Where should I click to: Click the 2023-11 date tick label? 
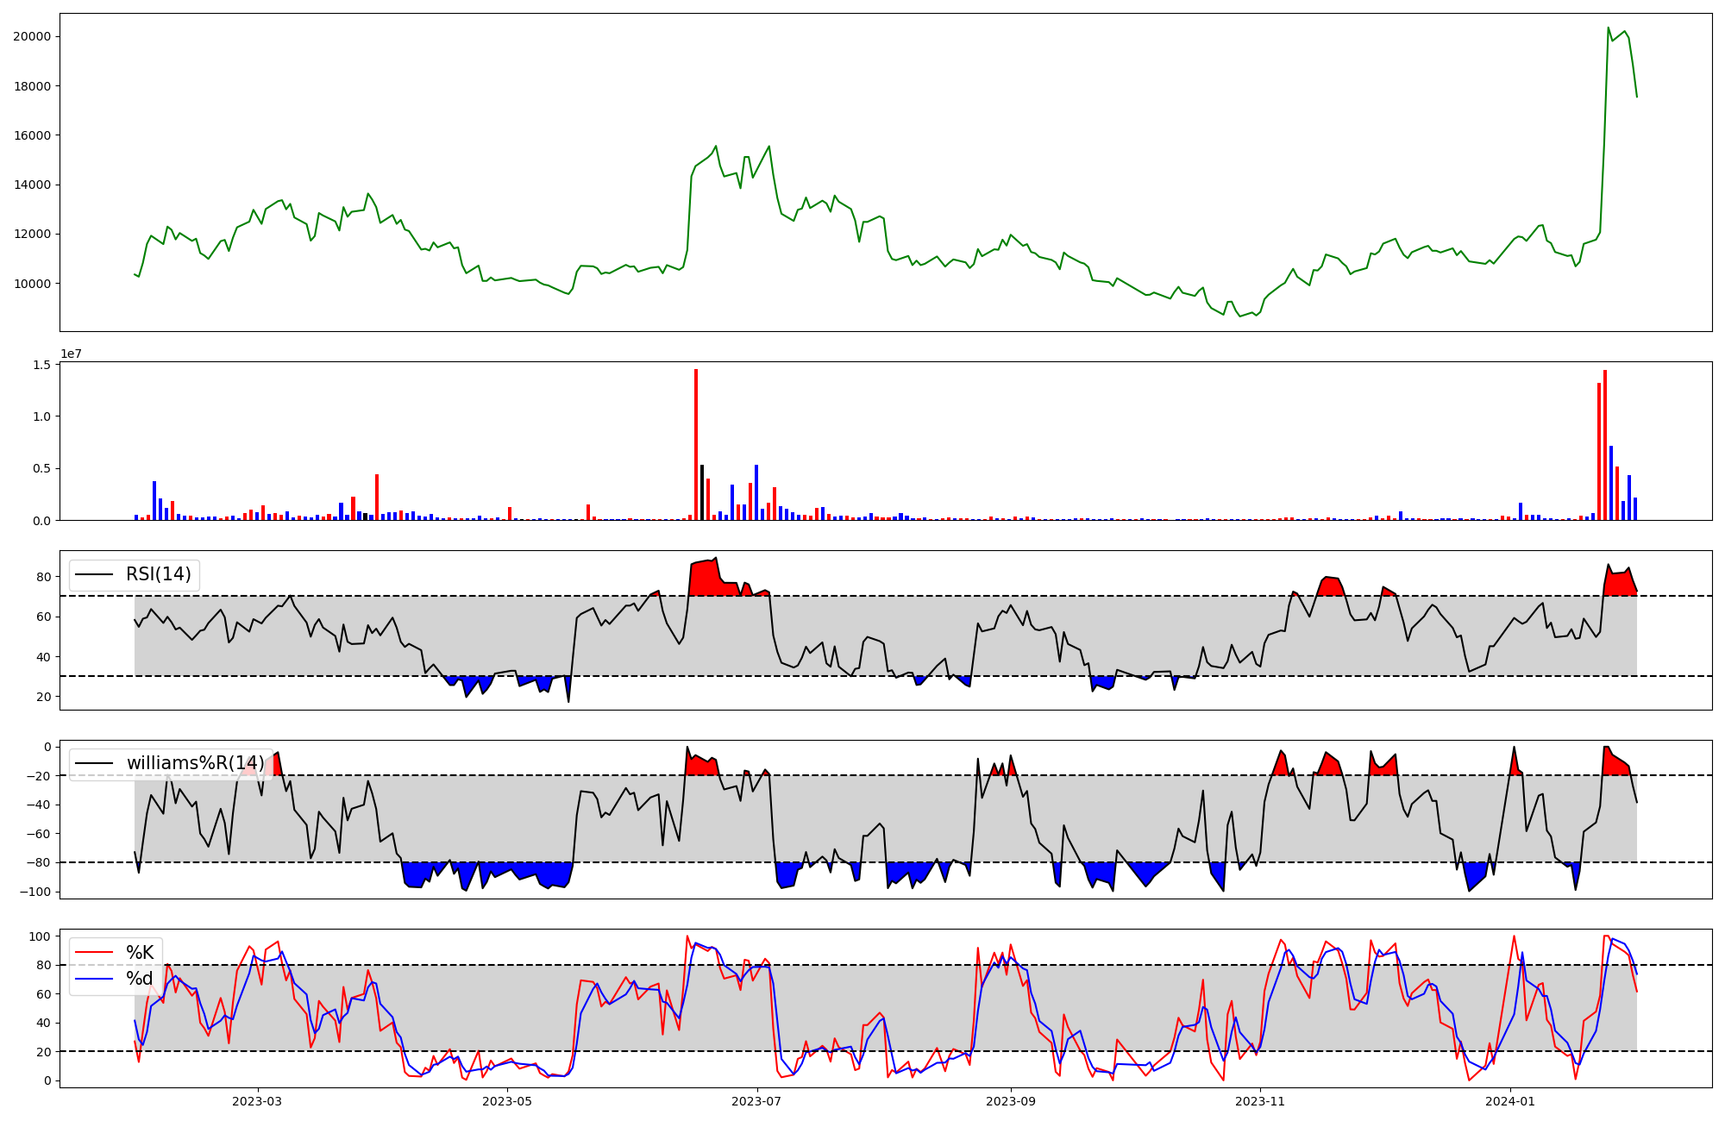click(x=1260, y=1101)
